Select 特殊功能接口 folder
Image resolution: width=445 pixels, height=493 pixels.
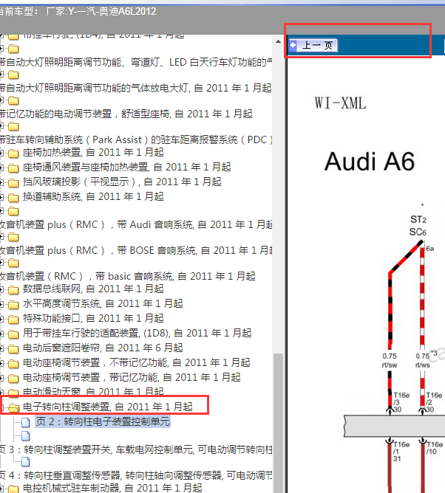(x=93, y=319)
